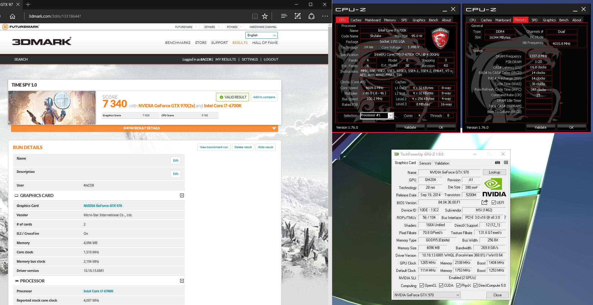This screenshot has height=305, width=593.
Task: Click Hide result button
Action: 265,147
